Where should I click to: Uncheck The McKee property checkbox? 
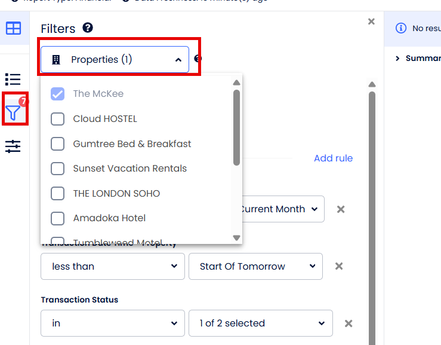(x=58, y=94)
